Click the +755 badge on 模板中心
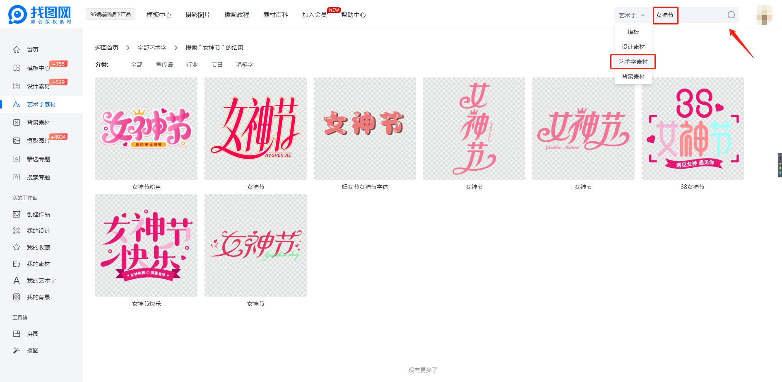Image resolution: width=782 pixels, height=382 pixels. 58,64
